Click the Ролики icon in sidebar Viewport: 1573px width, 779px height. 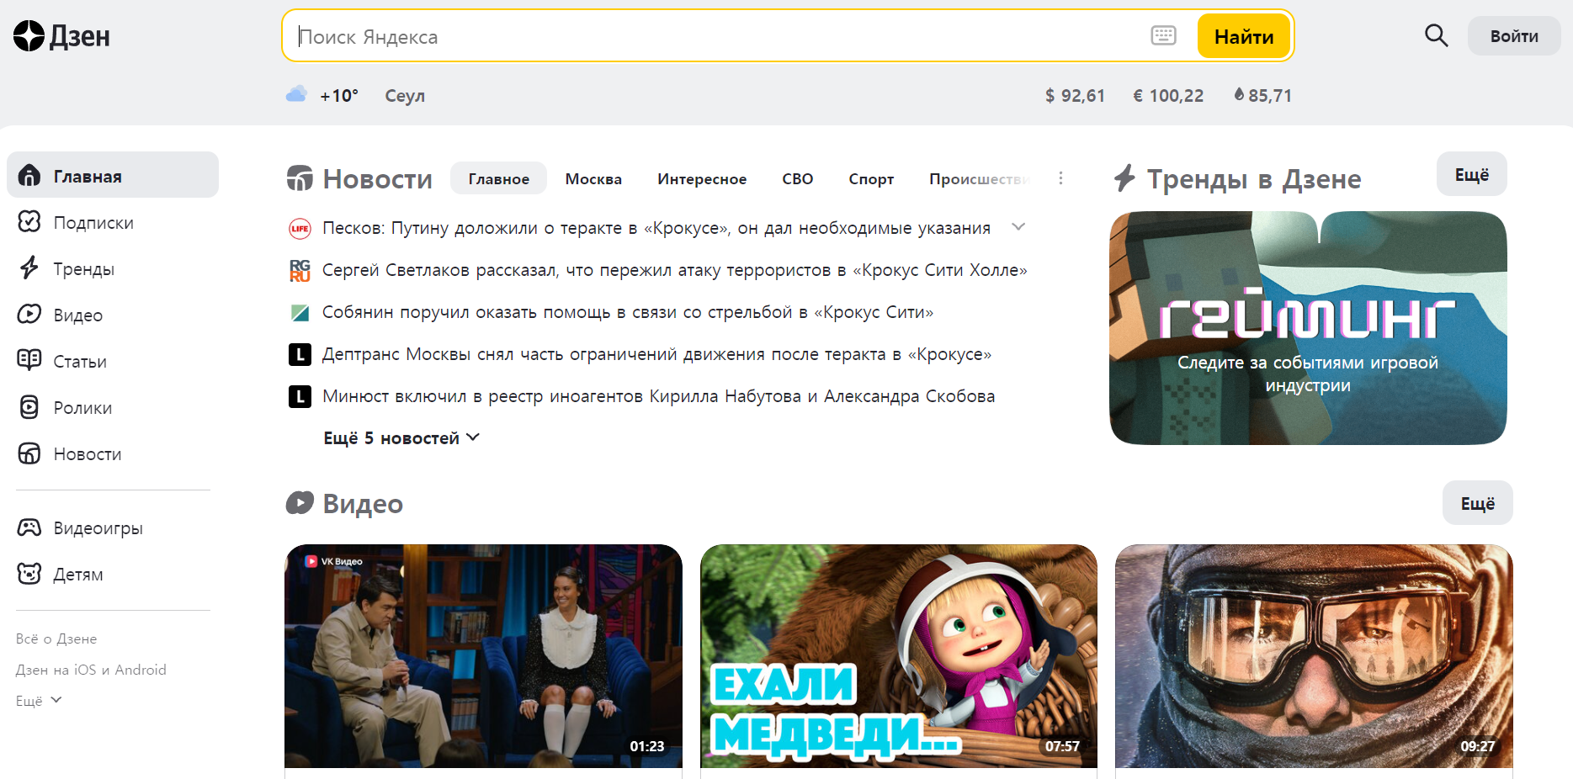coord(29,407)
